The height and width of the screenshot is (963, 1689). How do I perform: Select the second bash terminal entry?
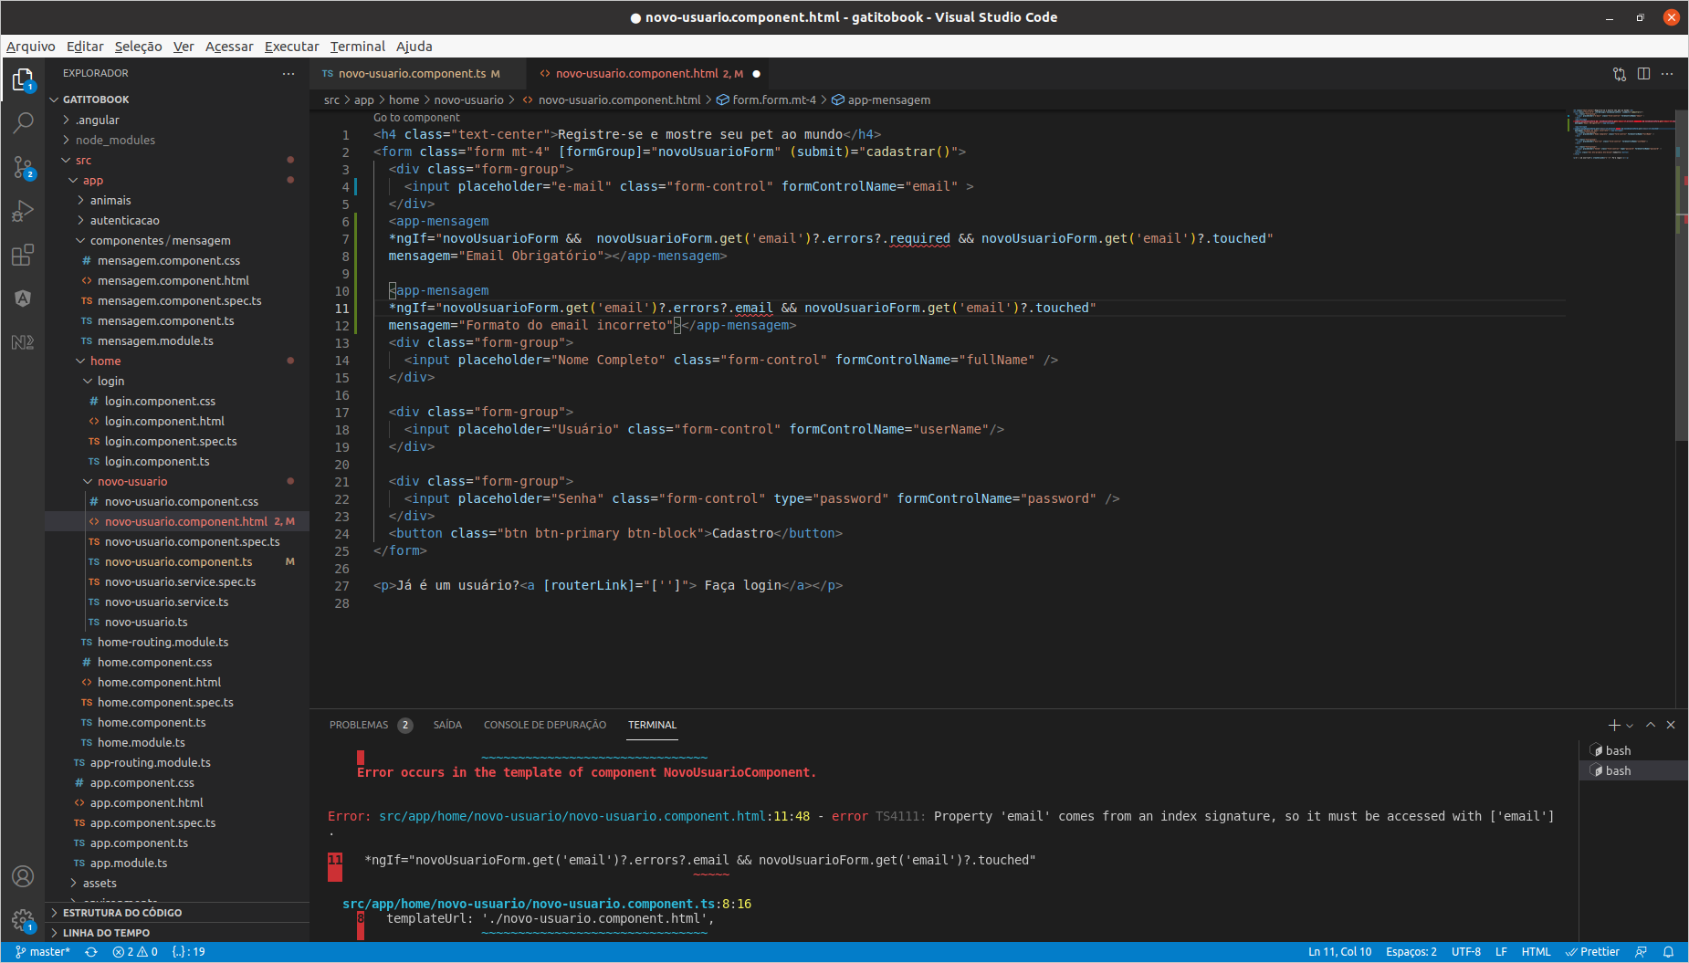coord(1631,770)
